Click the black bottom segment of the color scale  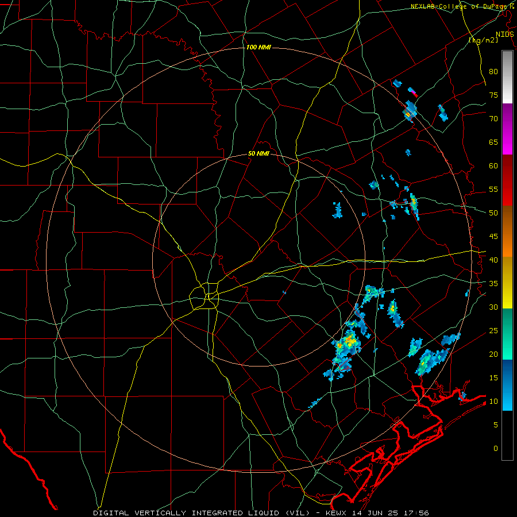point(507,435)
